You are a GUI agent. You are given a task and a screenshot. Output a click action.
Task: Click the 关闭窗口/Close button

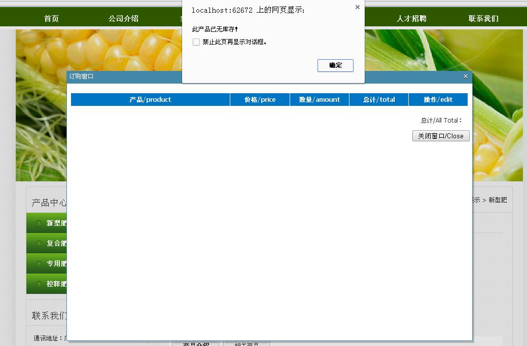441,136
